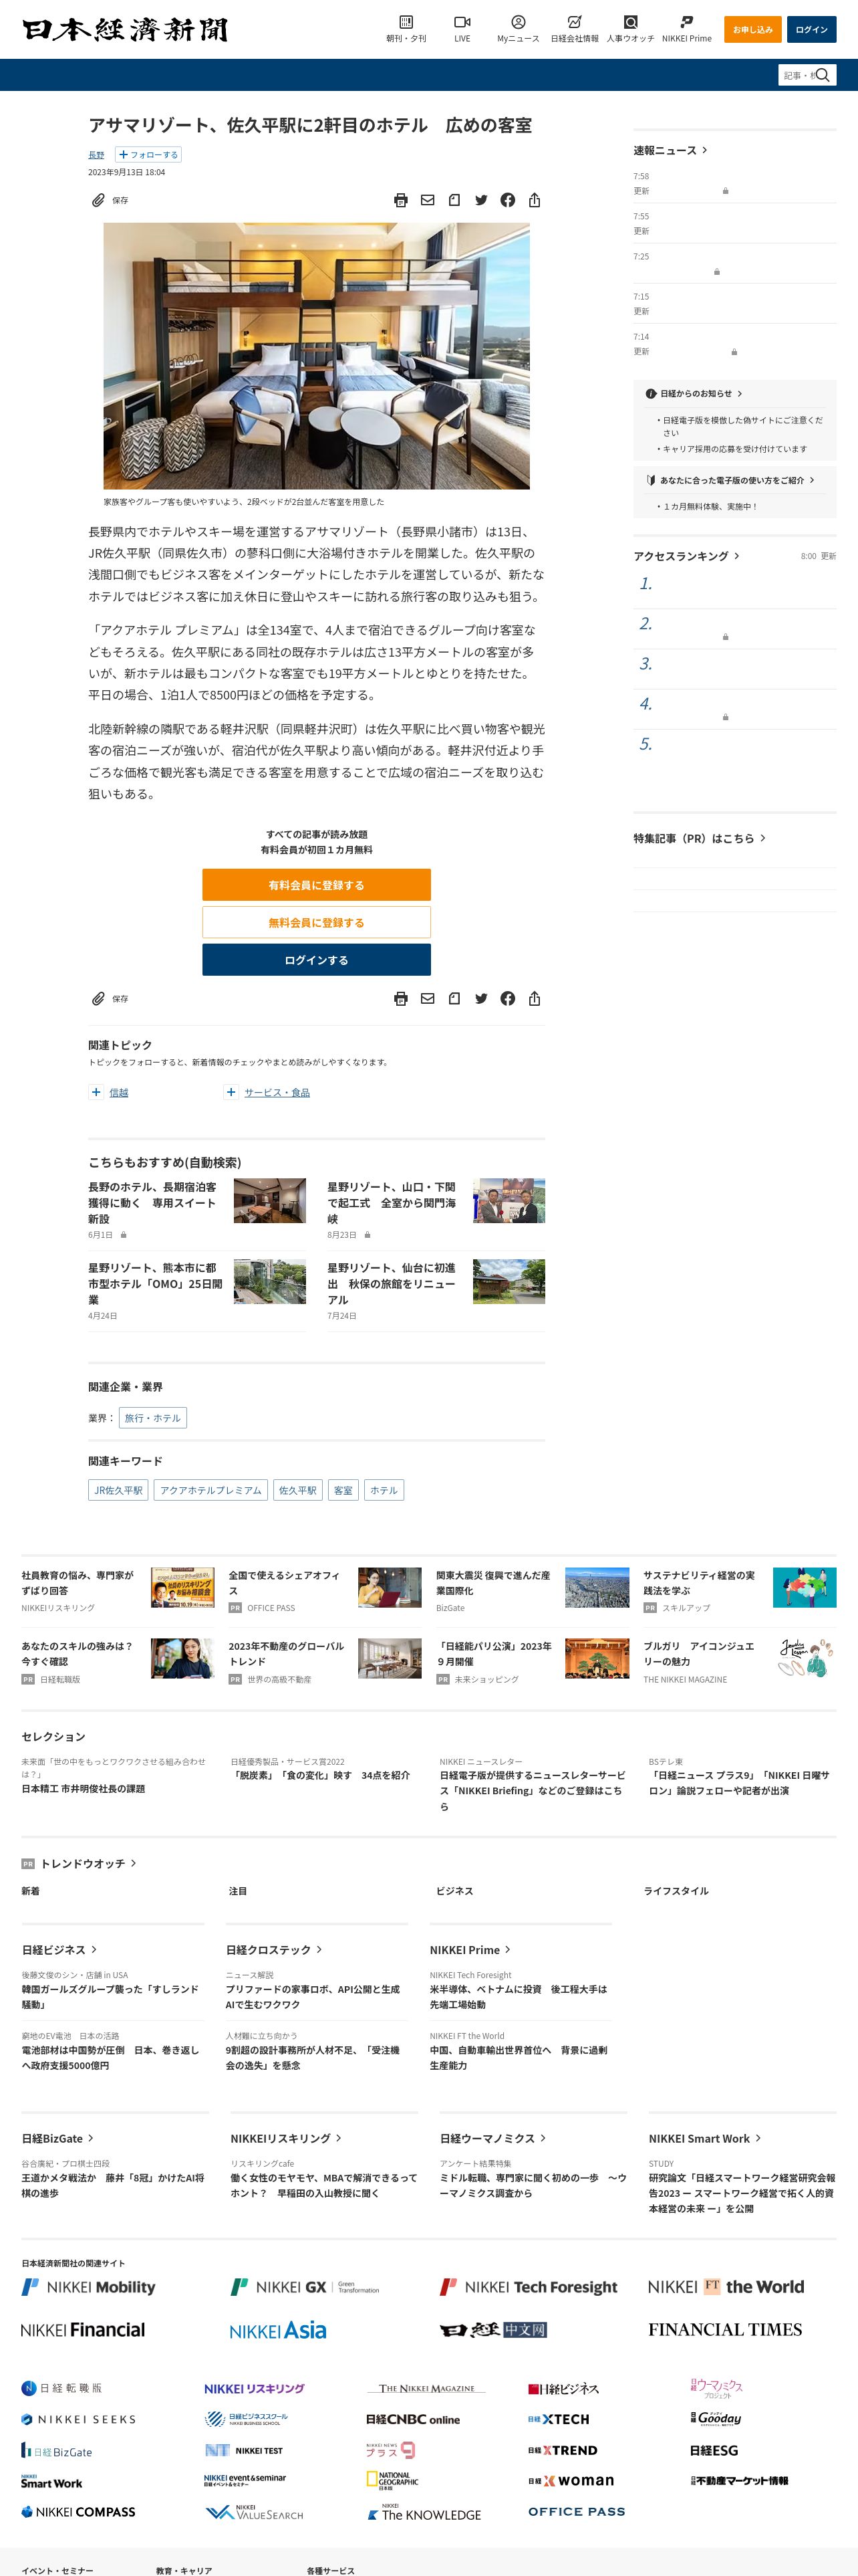Open the 長野 topic link
Viewport: 858px width, 2576px height.
(96, 155)
